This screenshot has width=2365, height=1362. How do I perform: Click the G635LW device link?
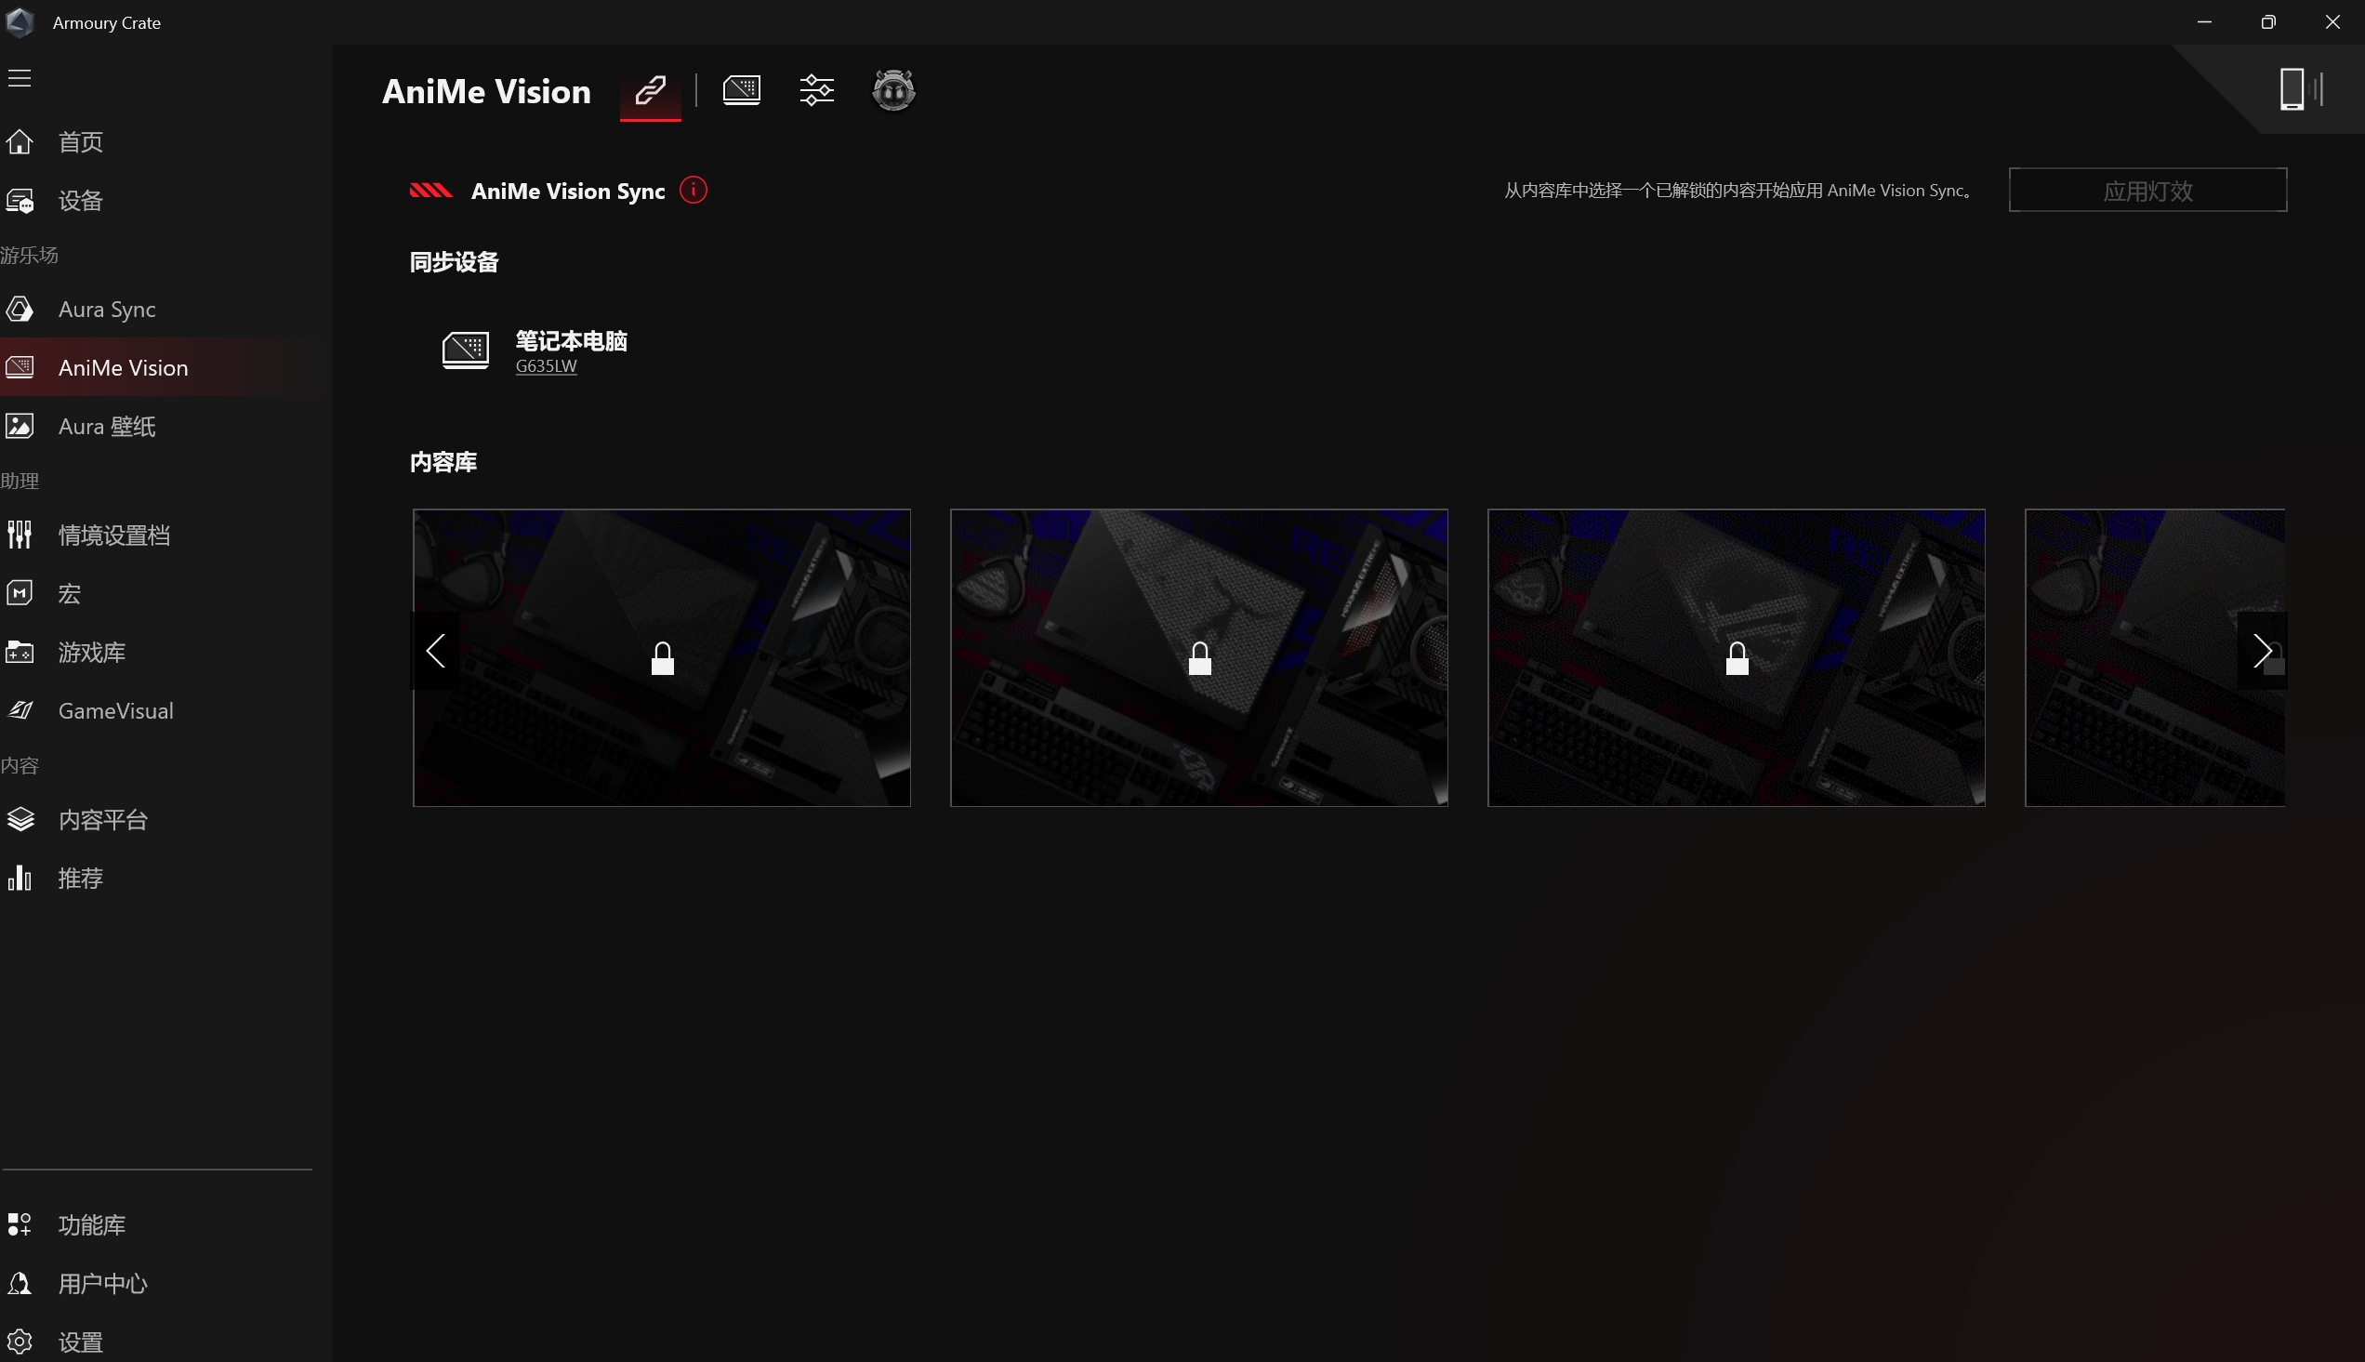[x=546, y=365]
